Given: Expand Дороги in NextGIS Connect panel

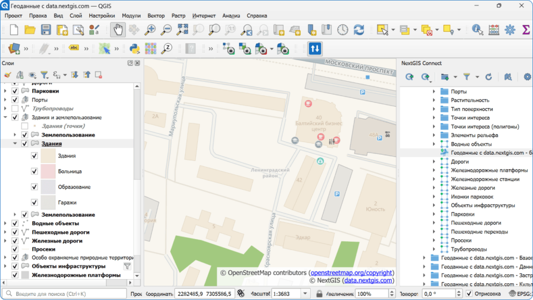Looking at the screenshot, I should click(x=434, y=161).
